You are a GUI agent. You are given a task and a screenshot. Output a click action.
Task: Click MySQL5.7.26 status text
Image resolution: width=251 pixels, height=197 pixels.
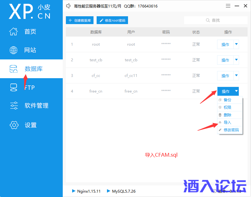tap(124, 191)
